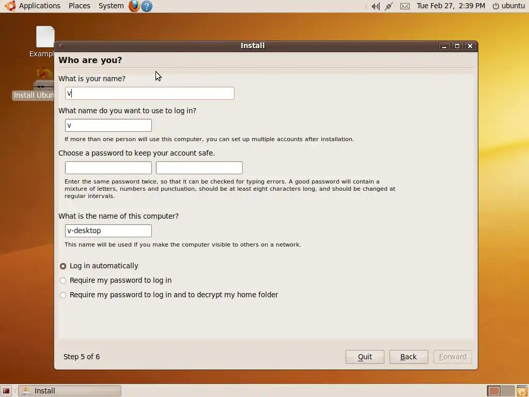Focus the computer name field
This screenshot has width=529, height=397.
(108, 231)
